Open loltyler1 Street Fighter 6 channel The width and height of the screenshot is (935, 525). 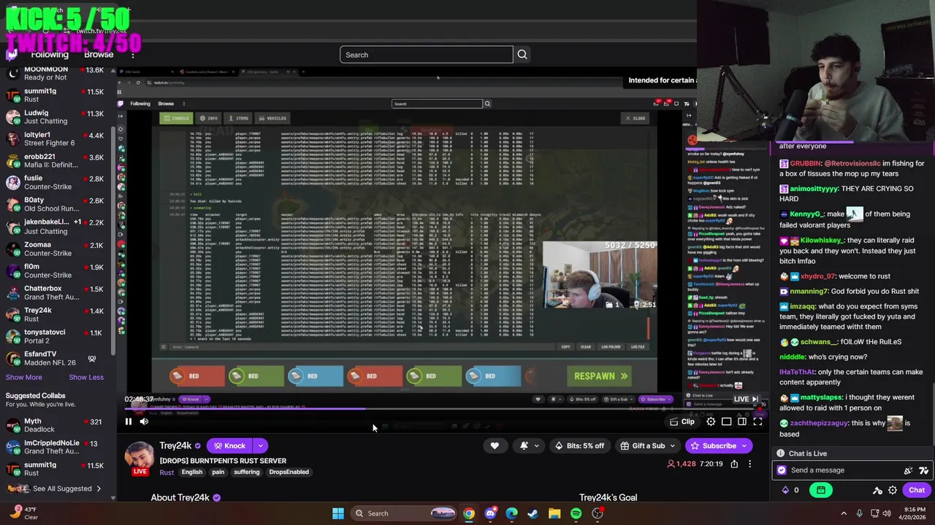point(57,139)
